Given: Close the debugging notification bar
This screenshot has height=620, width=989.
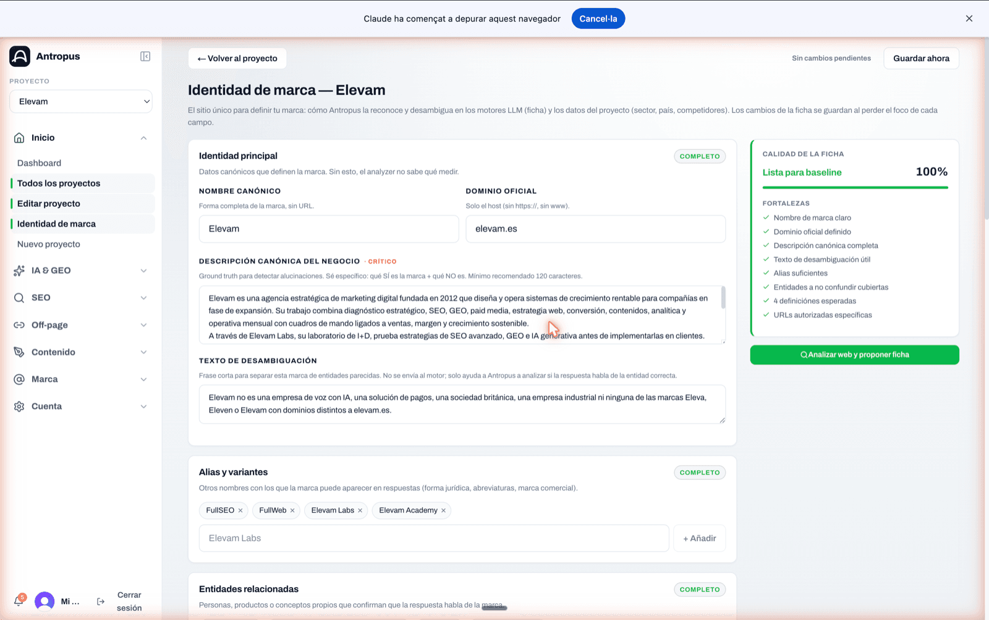Looking at the screenshot, I should tap(969, 19).
